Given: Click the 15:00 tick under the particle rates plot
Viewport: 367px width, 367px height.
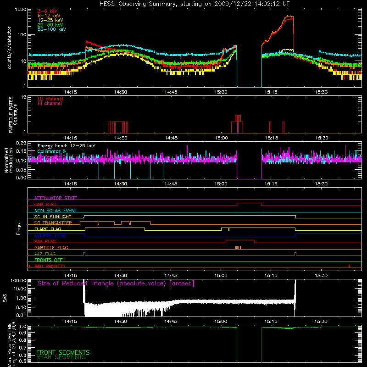Looking at the screenshot, I should (221, 138).
